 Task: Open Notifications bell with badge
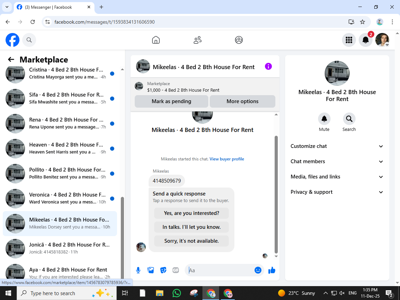click(x=366, y=40)
